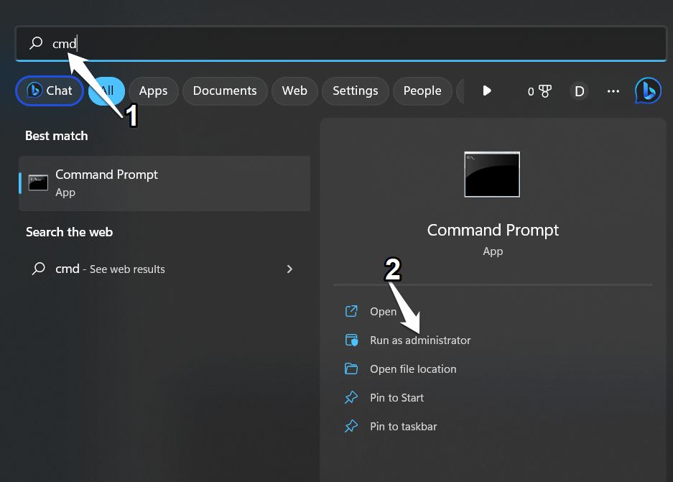
Task: Open the Chat button next to All
Action: pos(50,91)
